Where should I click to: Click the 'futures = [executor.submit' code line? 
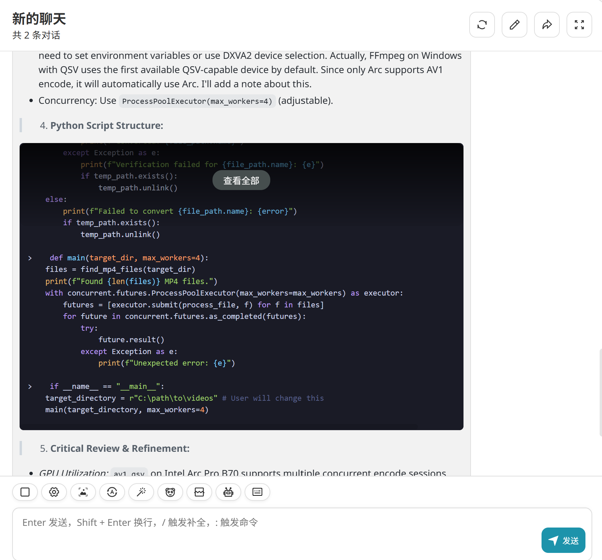193,305
